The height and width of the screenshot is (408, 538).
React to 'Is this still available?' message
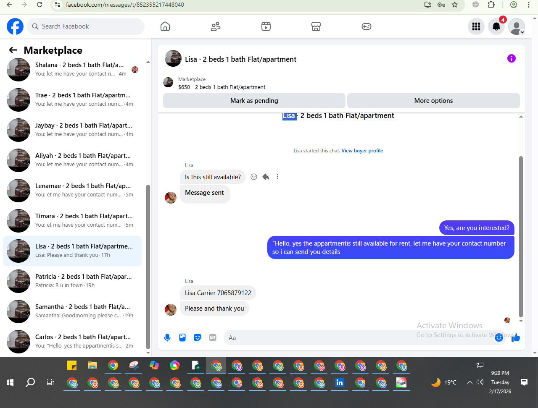point(254,177)
